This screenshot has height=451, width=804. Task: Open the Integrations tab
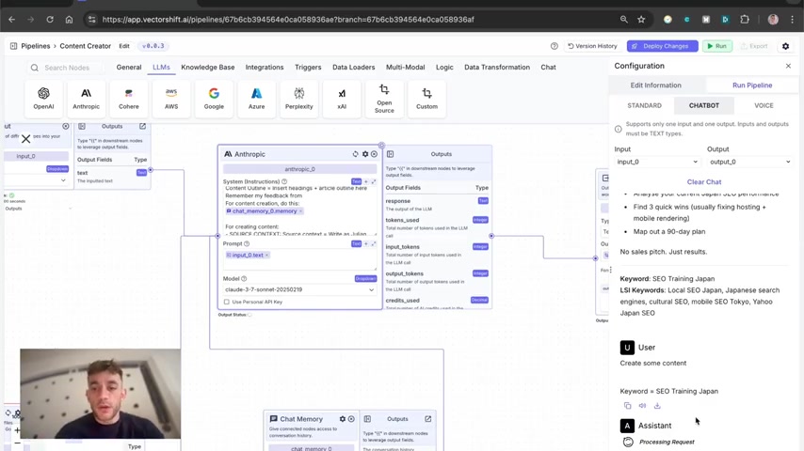point(265,67)
